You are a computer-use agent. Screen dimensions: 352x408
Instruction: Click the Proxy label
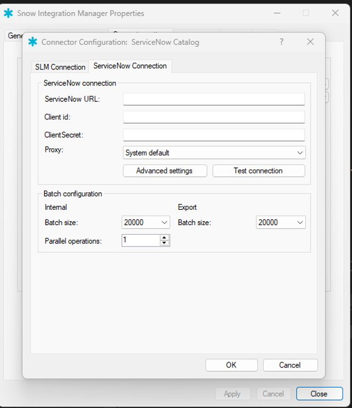coord(54,150)
